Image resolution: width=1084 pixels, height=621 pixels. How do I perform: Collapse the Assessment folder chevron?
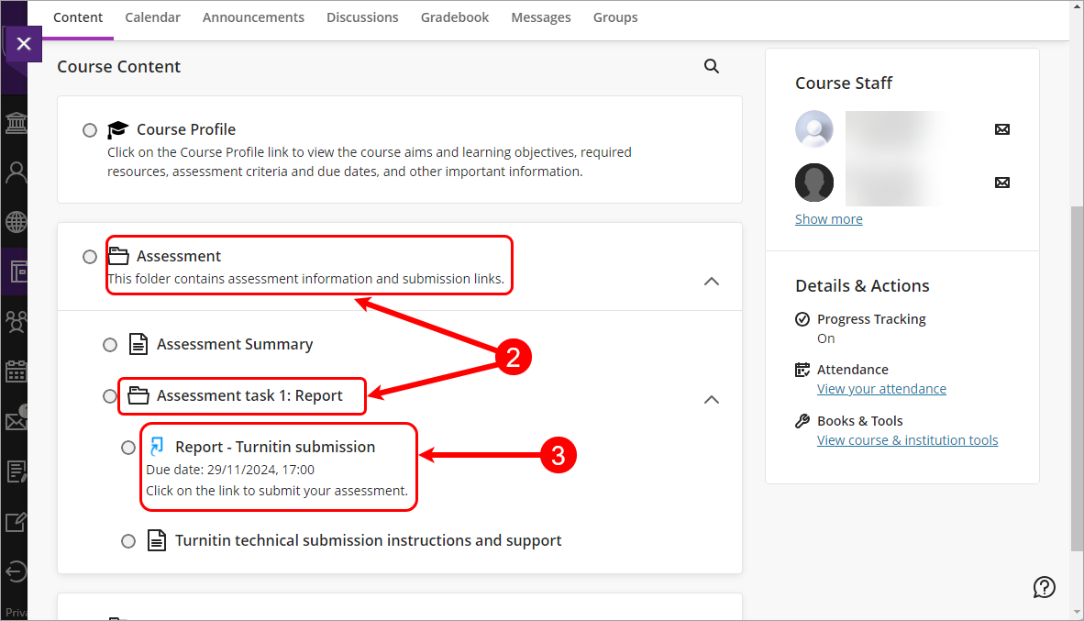pyautogui.click(x=711, y=282)
